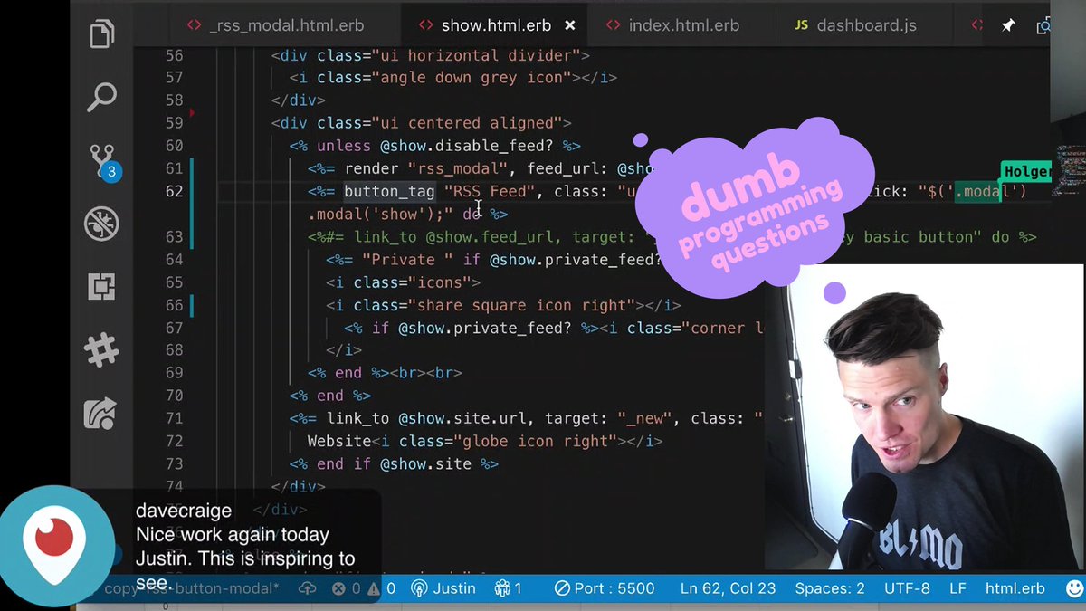Click the Justin Live Share status item
The image size is (1086, 611).
[x=443, y=588]
